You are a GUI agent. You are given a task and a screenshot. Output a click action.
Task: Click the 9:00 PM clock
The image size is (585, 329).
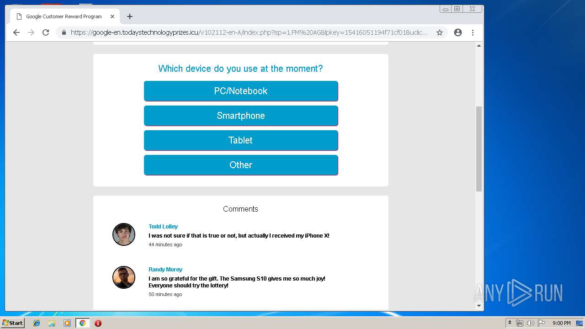click(x=561, y=323)
